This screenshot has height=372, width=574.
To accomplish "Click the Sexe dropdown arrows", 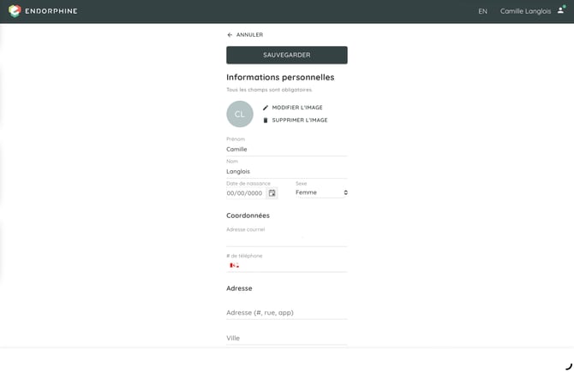I will [345, 192].
